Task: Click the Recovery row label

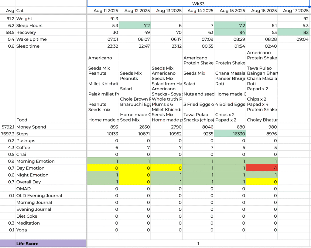Action: [x=26, y=32]
